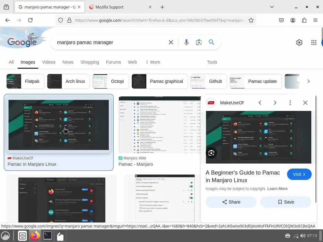This screenshot has width=323, height=242.
Task: Click into the Google search field
Action: point(111,43)
